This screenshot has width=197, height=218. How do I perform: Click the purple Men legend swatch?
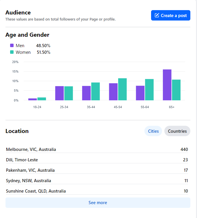point(12,45)
